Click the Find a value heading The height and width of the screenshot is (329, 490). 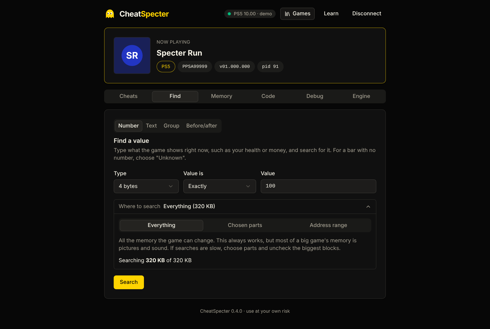131,141
